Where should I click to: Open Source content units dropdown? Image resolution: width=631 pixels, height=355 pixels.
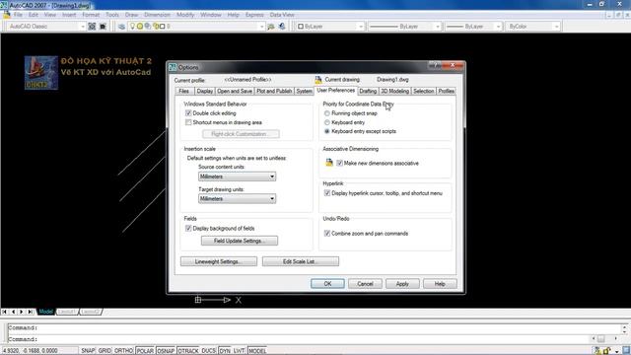tap(237, 177)
